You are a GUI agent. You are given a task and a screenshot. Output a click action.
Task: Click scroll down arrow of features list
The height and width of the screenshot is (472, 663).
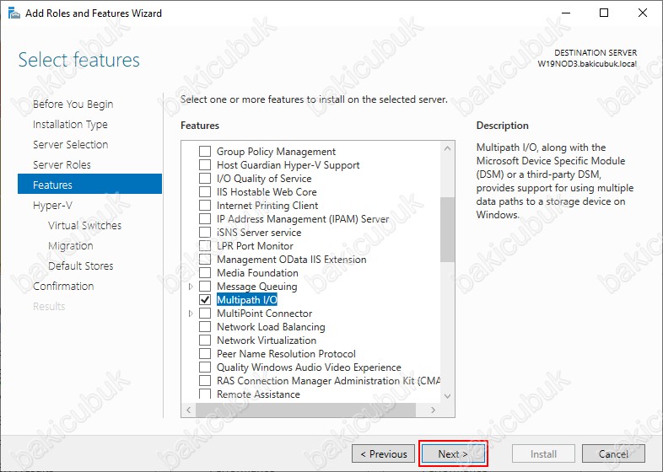click(447, 396)
